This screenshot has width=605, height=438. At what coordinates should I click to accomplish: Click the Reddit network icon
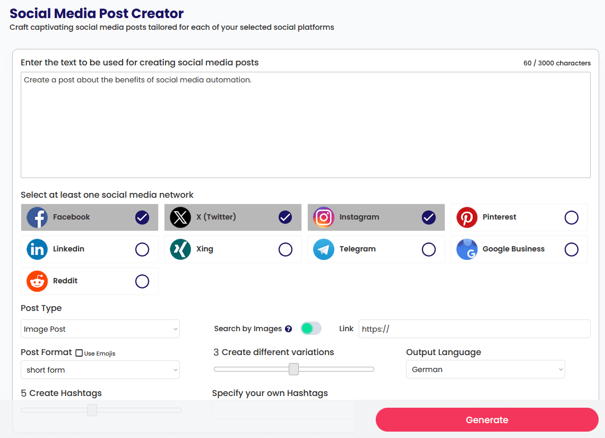[x=37, y=281]
